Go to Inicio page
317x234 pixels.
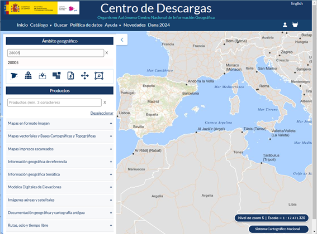[x=22, y=25]
